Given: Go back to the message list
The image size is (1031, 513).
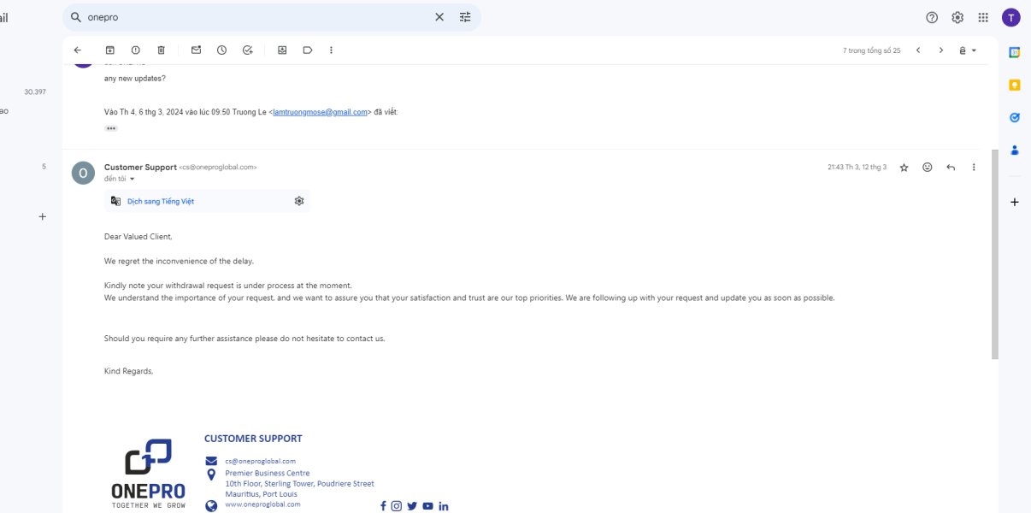Looking at the screenshot, I should point(78,50).
